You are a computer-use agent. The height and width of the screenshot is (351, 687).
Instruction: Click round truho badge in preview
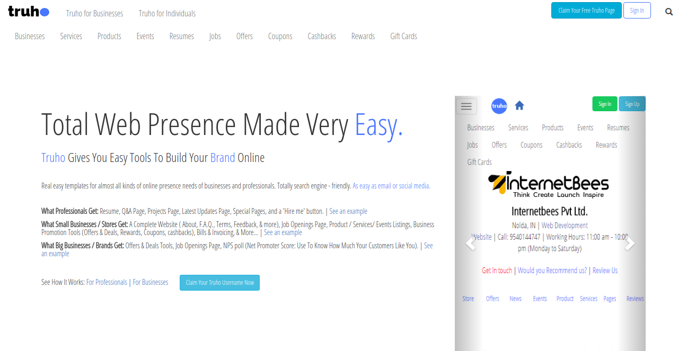[499, 106]
